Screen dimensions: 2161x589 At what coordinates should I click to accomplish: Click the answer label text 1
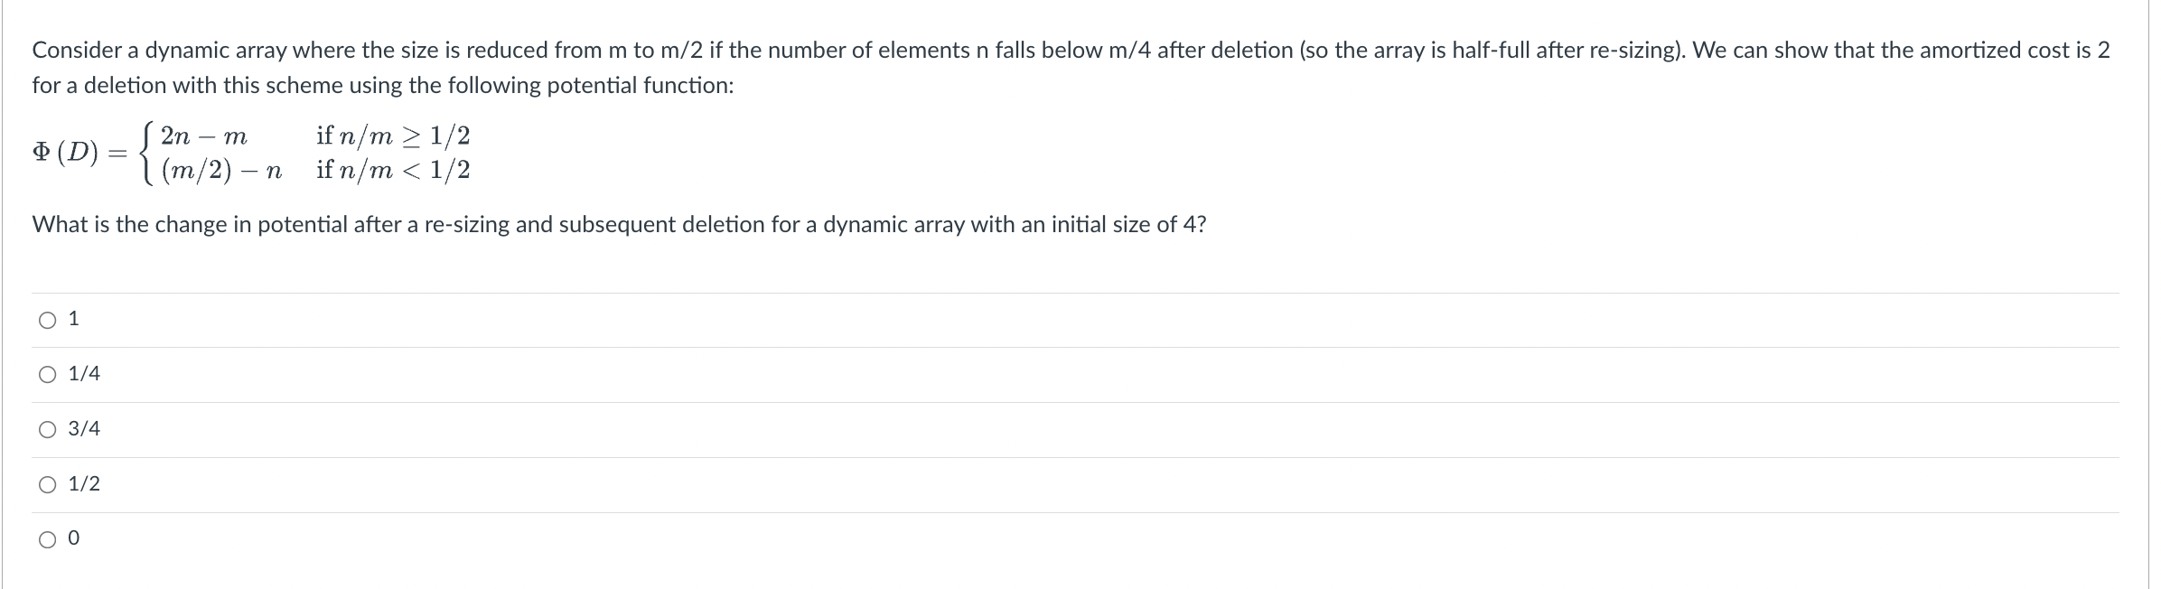(74, 319)
